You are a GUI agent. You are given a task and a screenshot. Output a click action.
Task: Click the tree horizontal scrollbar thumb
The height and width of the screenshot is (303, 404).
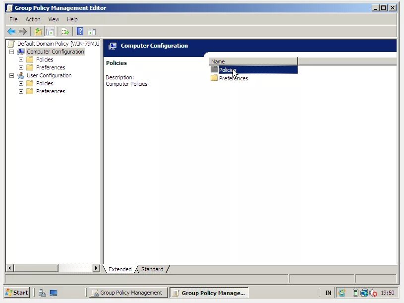tap(36, 268)
